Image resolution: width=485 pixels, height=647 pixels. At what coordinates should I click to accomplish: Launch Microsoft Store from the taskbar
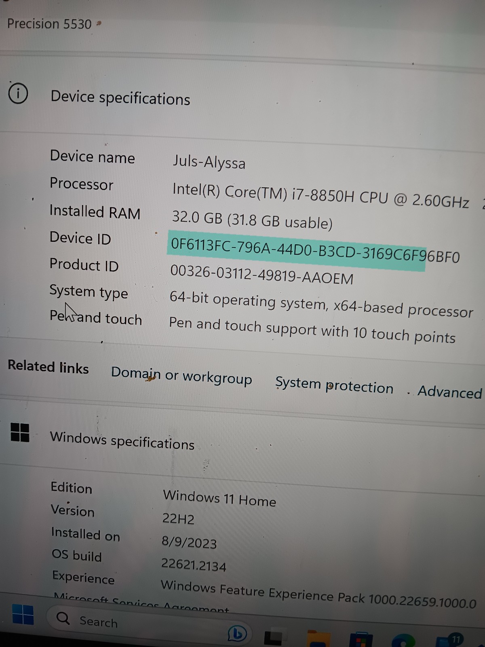pyautogui.click(x=361, y=639)
